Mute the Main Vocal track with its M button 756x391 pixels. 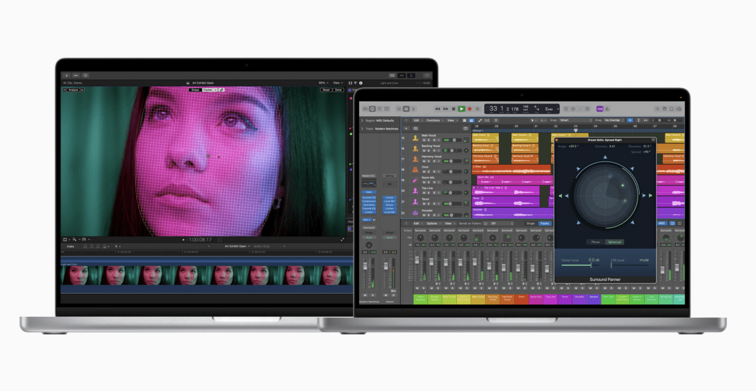point(424,140)
